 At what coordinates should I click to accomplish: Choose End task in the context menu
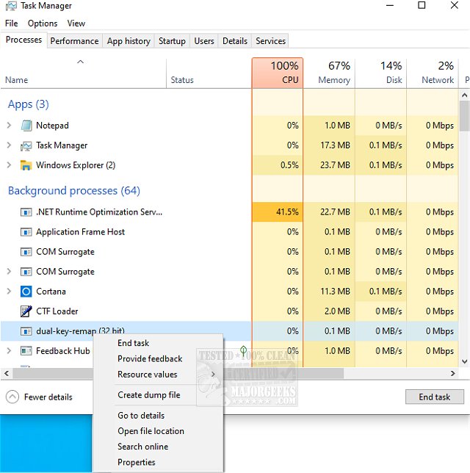click(x=159, y=343)
